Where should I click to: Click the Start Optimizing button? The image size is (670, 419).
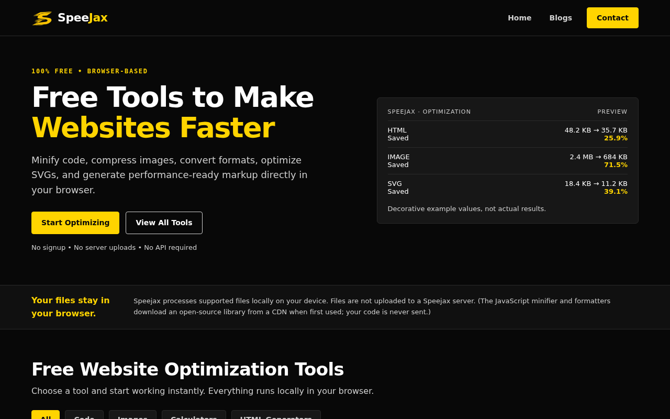coord(75,223)
